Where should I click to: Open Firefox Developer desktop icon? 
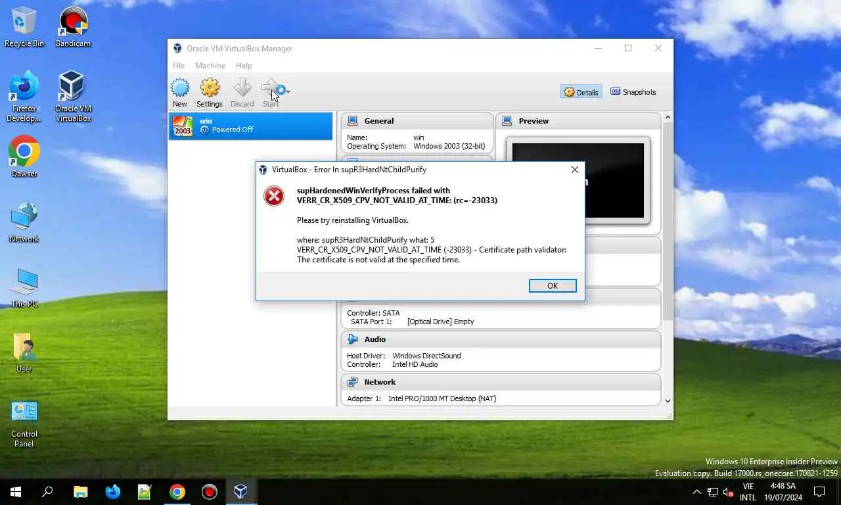point(24,96)
